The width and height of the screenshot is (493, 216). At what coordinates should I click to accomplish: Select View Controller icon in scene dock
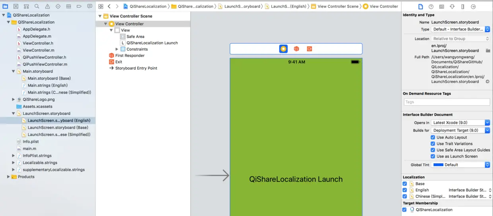283,49
